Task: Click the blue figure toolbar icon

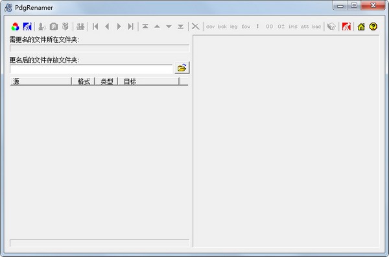Action: tap(27, 27)
